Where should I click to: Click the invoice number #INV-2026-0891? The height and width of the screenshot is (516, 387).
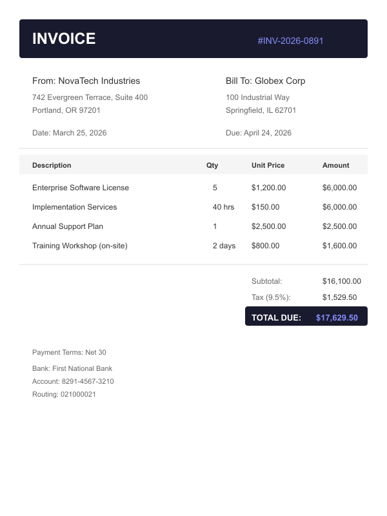point(290,41)
